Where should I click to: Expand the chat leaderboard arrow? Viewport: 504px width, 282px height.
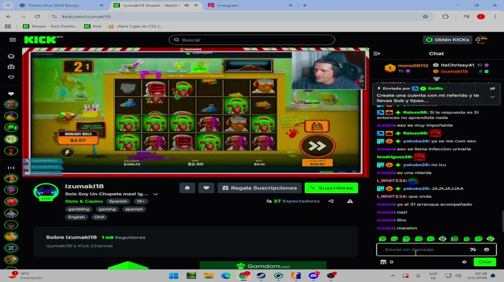tap(436, 79)
